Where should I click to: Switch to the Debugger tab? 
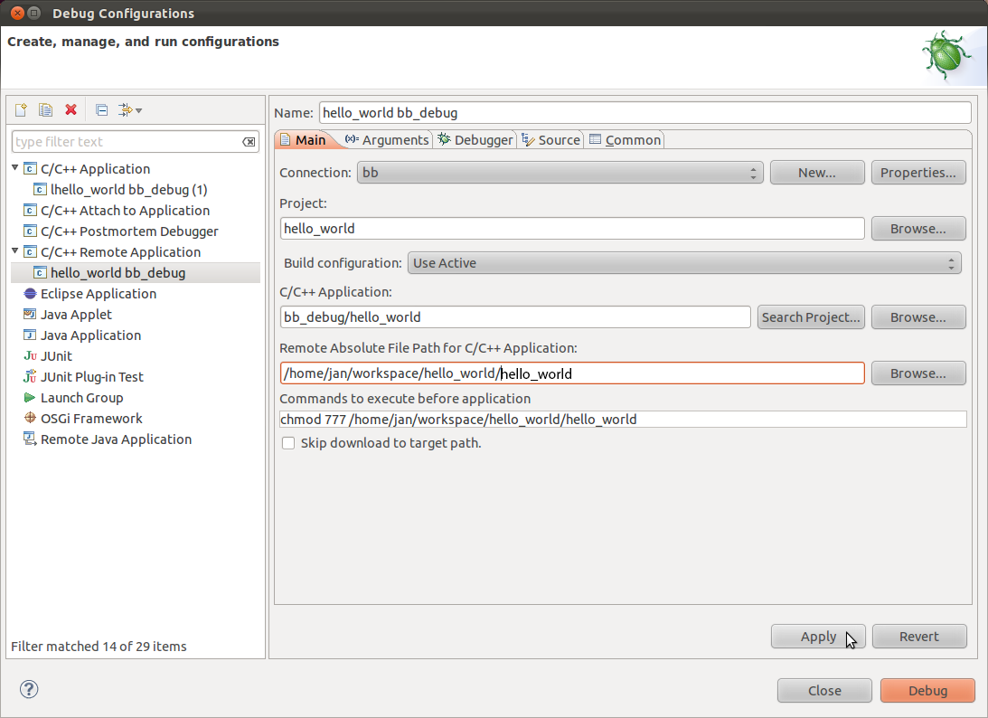475,139
